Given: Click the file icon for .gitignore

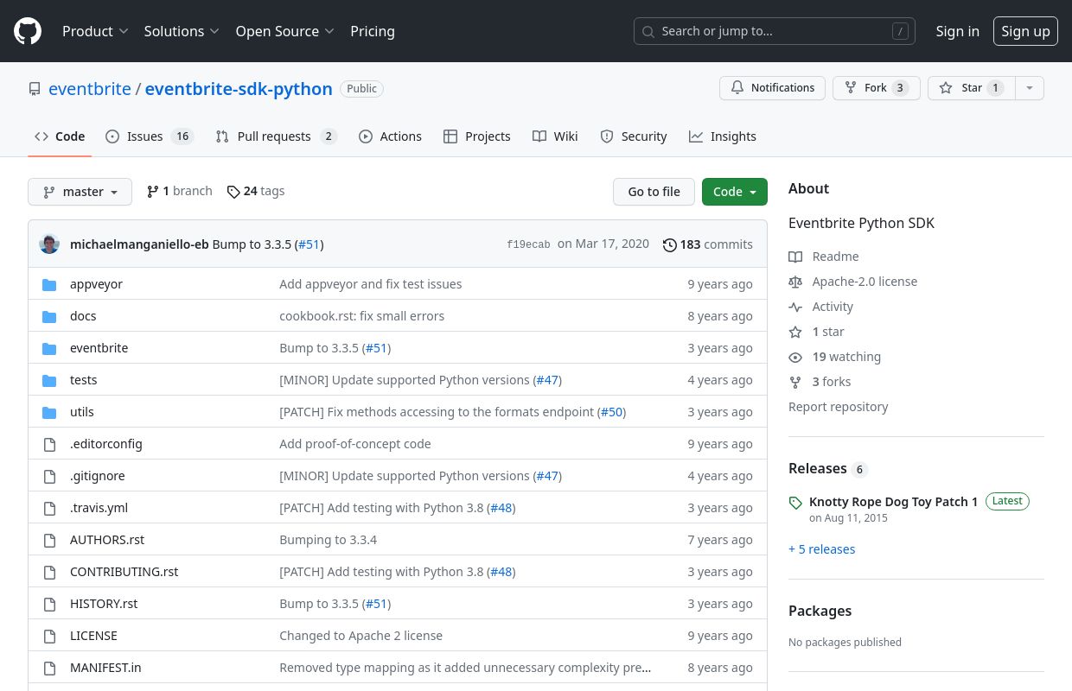Looking at the screenshot, I should (49, 476).
